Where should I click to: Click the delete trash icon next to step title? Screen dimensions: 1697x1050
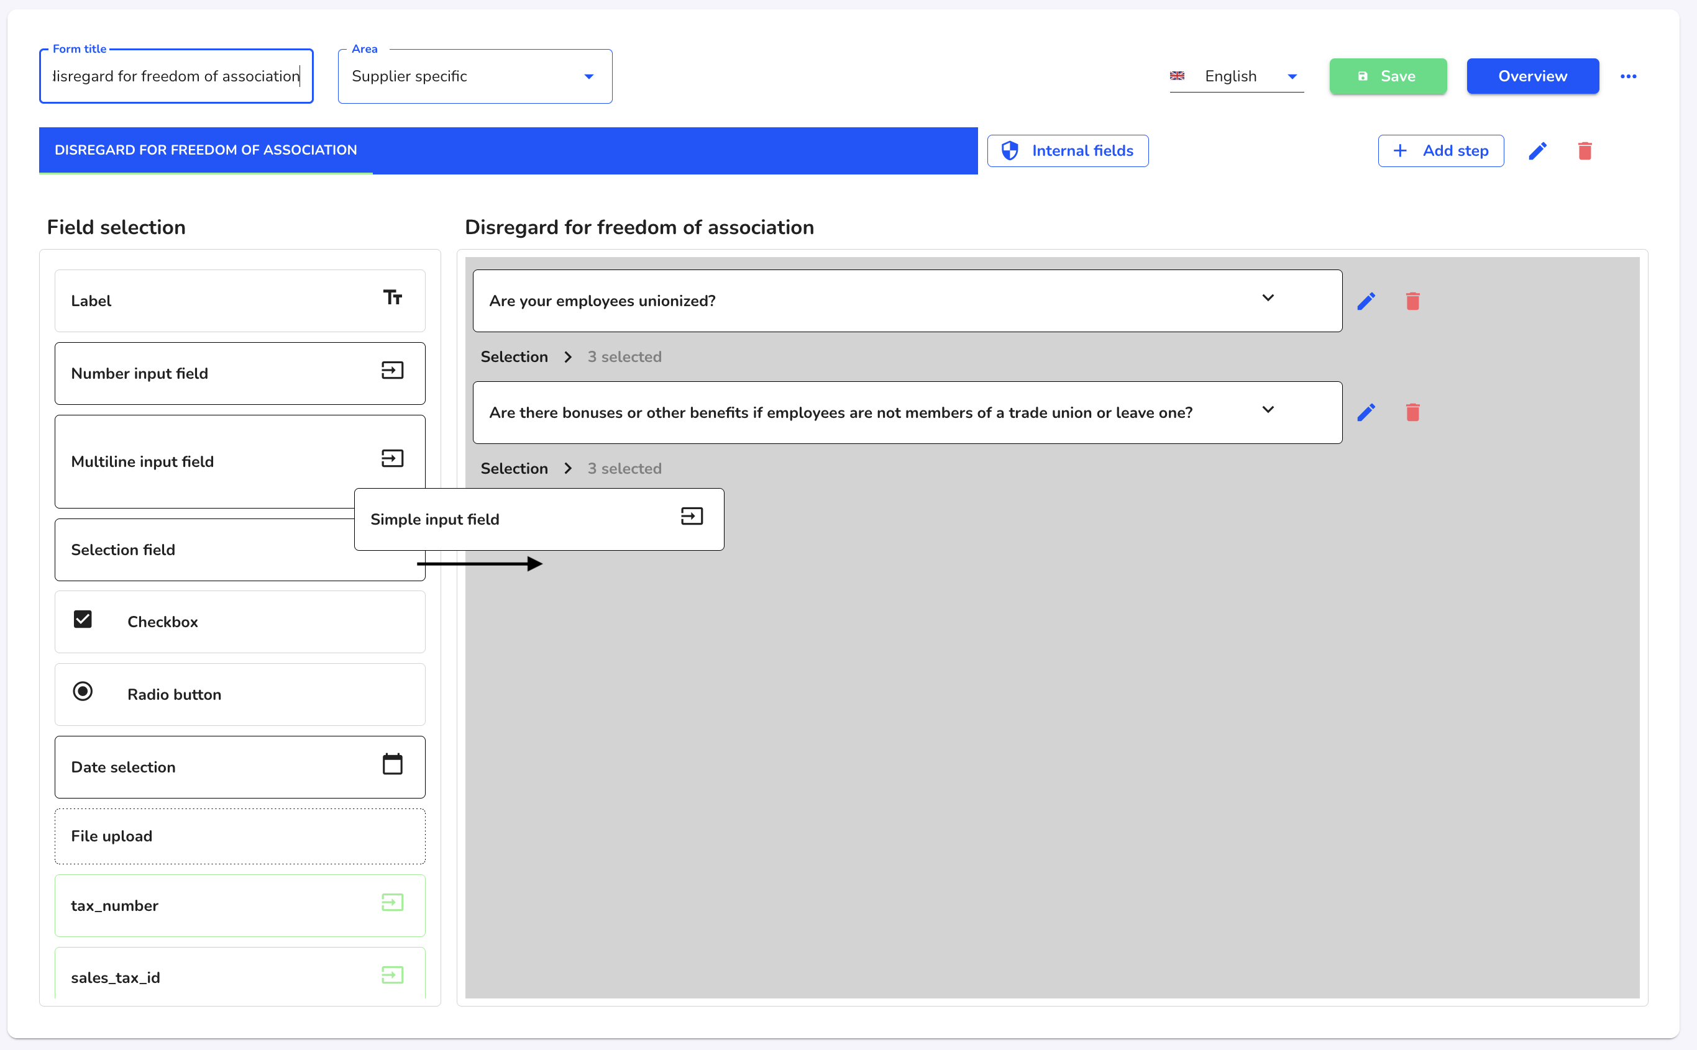pos(1586,152)
